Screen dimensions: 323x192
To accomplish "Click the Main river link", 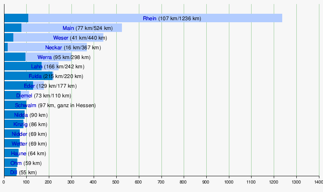I will pyautogui.click(x=68, y=28).
